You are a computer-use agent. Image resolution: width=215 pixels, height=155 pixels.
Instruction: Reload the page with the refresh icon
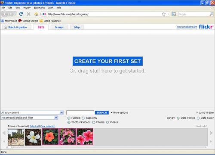coord(21,14)
